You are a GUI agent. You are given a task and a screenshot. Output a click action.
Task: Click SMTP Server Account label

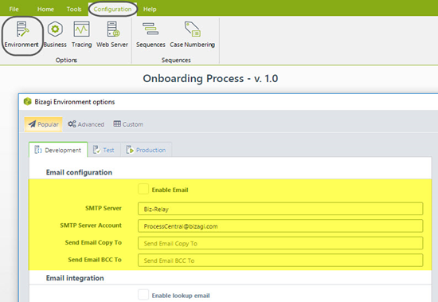click(x=91, y=226)
